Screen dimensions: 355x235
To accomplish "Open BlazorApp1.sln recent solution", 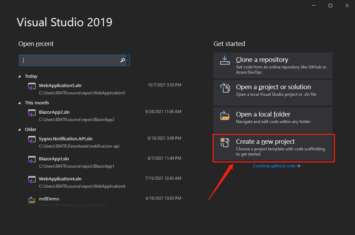I will tap(54, 159).
